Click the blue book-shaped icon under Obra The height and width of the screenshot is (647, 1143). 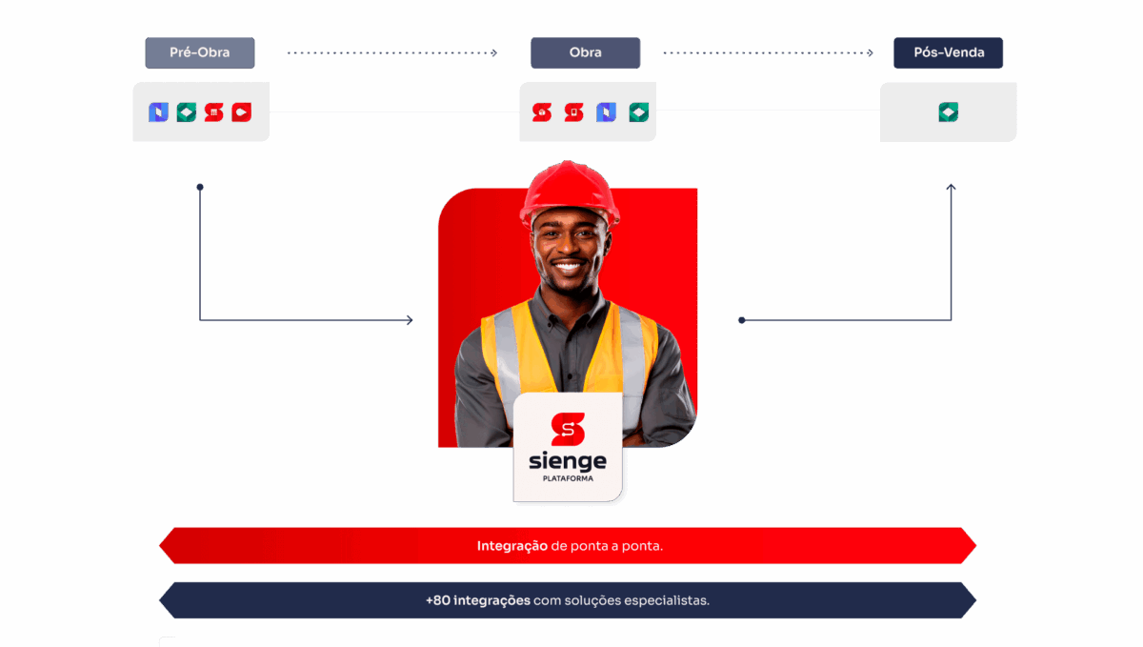[606, 112]
